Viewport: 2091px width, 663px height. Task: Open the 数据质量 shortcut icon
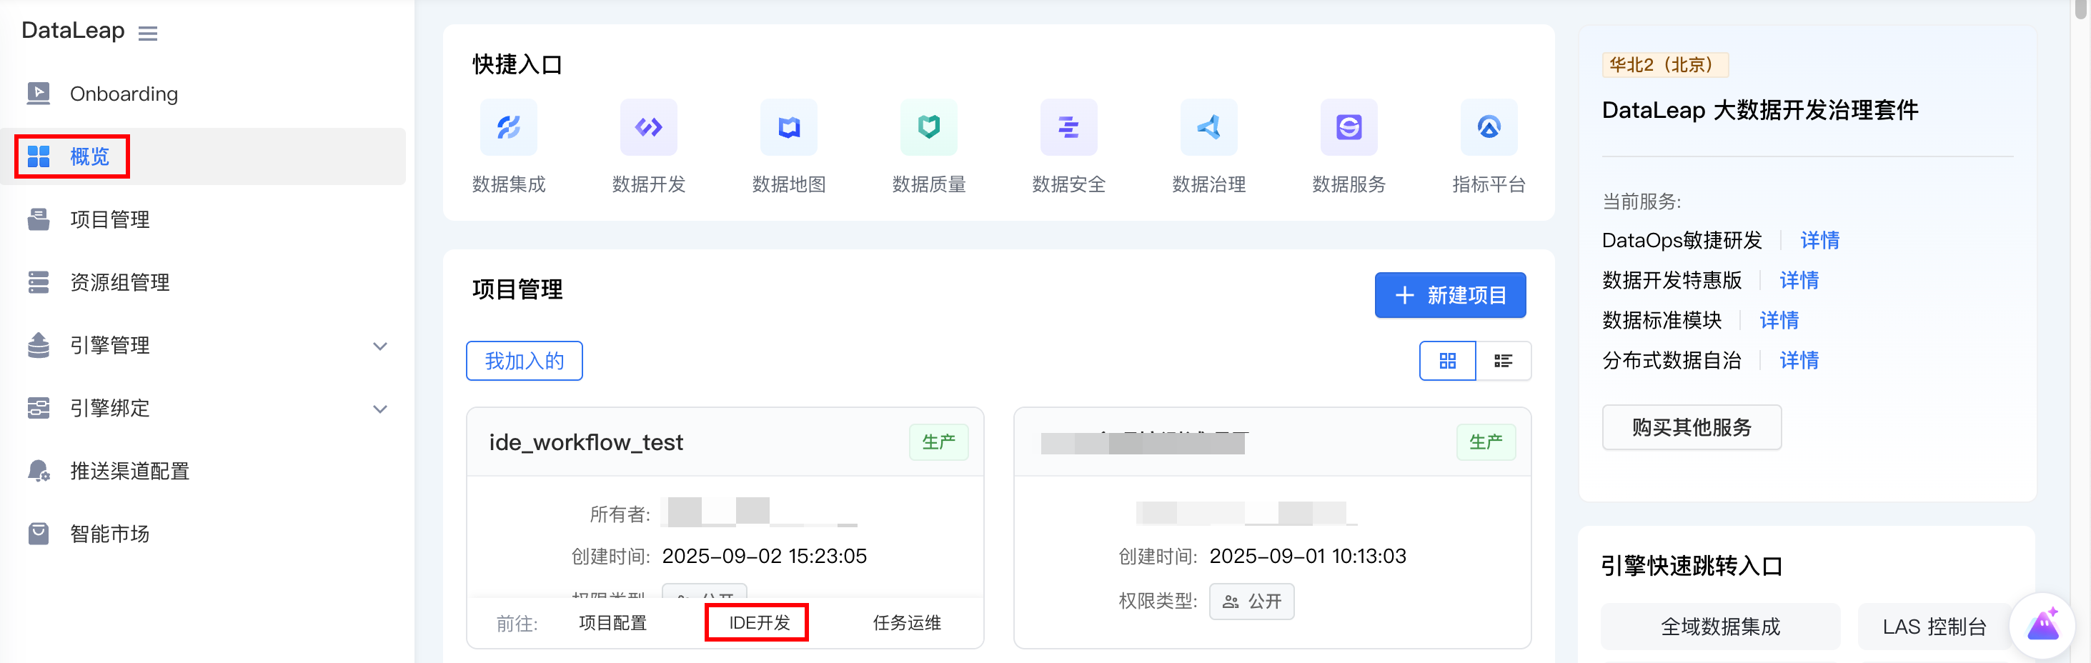click(928, 127)
